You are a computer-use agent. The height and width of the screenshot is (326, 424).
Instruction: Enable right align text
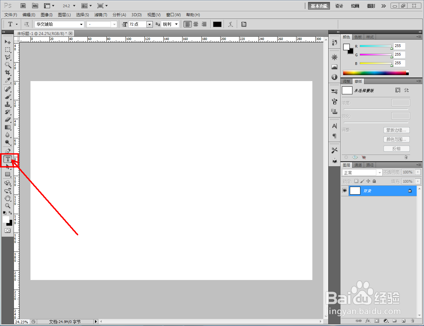click(204, 24)
